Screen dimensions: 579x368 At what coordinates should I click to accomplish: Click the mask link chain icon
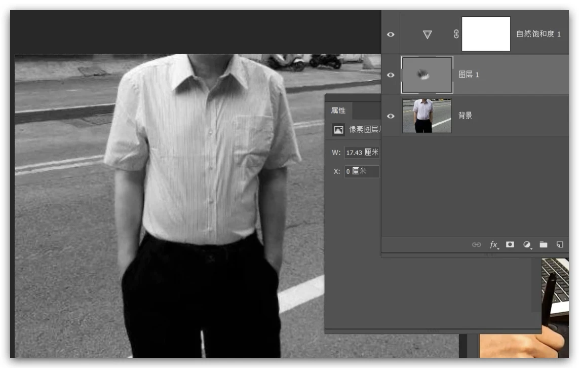456,34
